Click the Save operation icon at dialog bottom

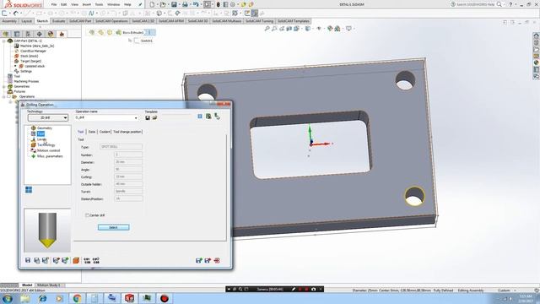click(x=28, y=260)
